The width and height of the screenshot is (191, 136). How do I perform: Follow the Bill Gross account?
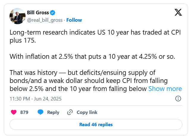coord(74,20)
